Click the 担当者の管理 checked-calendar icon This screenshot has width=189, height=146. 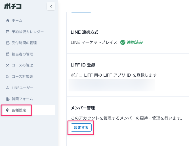point(8,54)
